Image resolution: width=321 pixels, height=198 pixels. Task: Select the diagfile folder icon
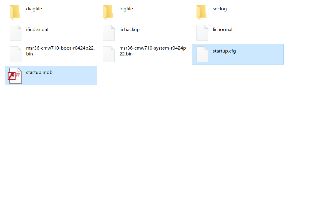tap(15, 12)
